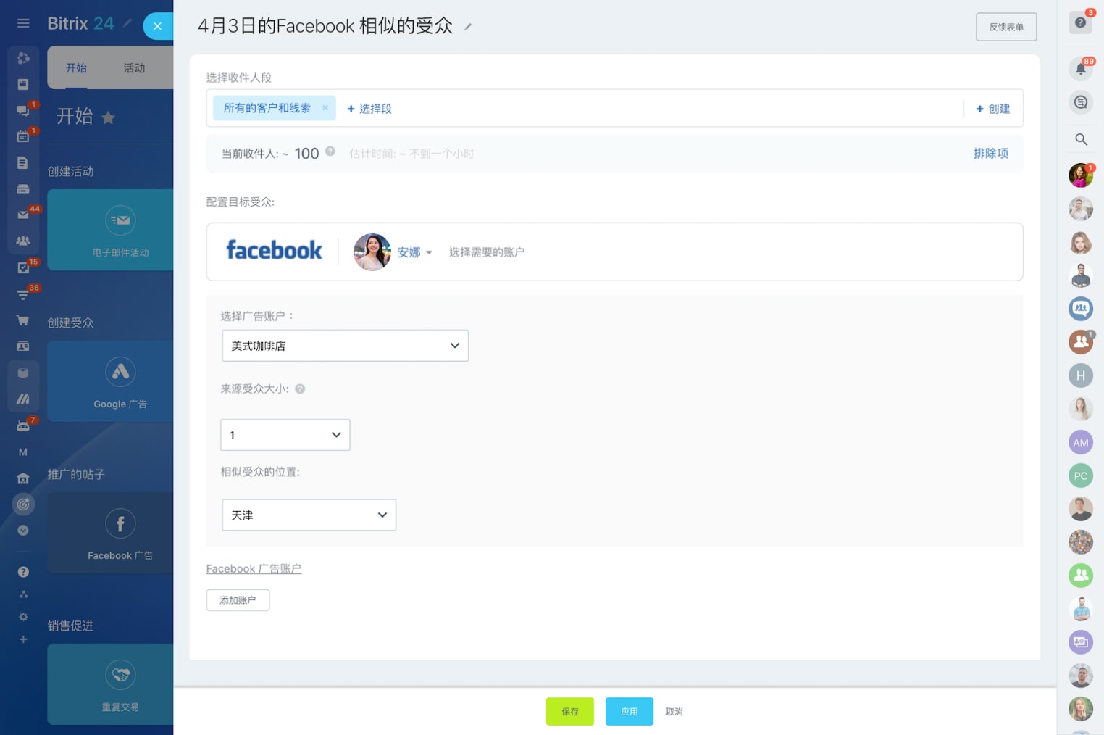Open the robot icon with 7 badge
This screenshot has width=1104, height=735.
click(23, 425)
